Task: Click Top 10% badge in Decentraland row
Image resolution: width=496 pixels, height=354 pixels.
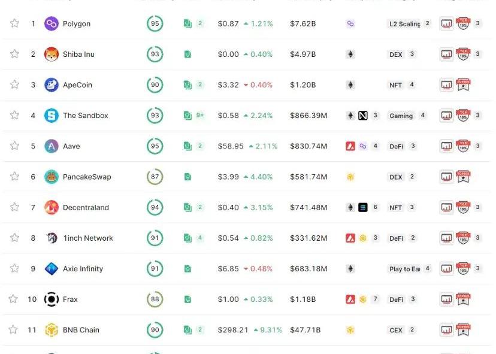Action: [463, 207]
